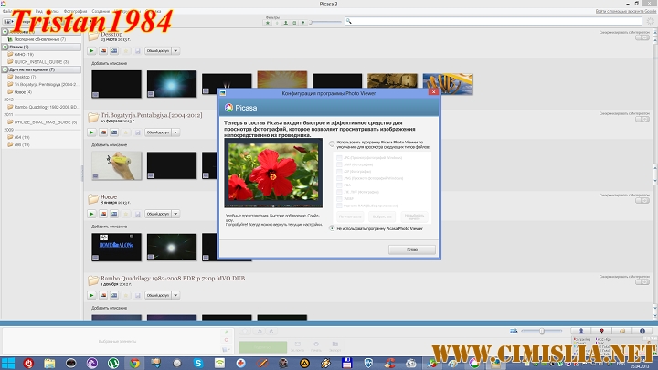
Task: Play slideshow for the Desktop folder
Action: (92, 52)
